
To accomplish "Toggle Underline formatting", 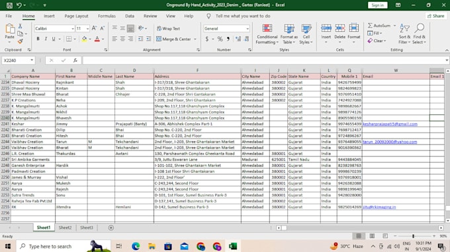I will point(54,39).
